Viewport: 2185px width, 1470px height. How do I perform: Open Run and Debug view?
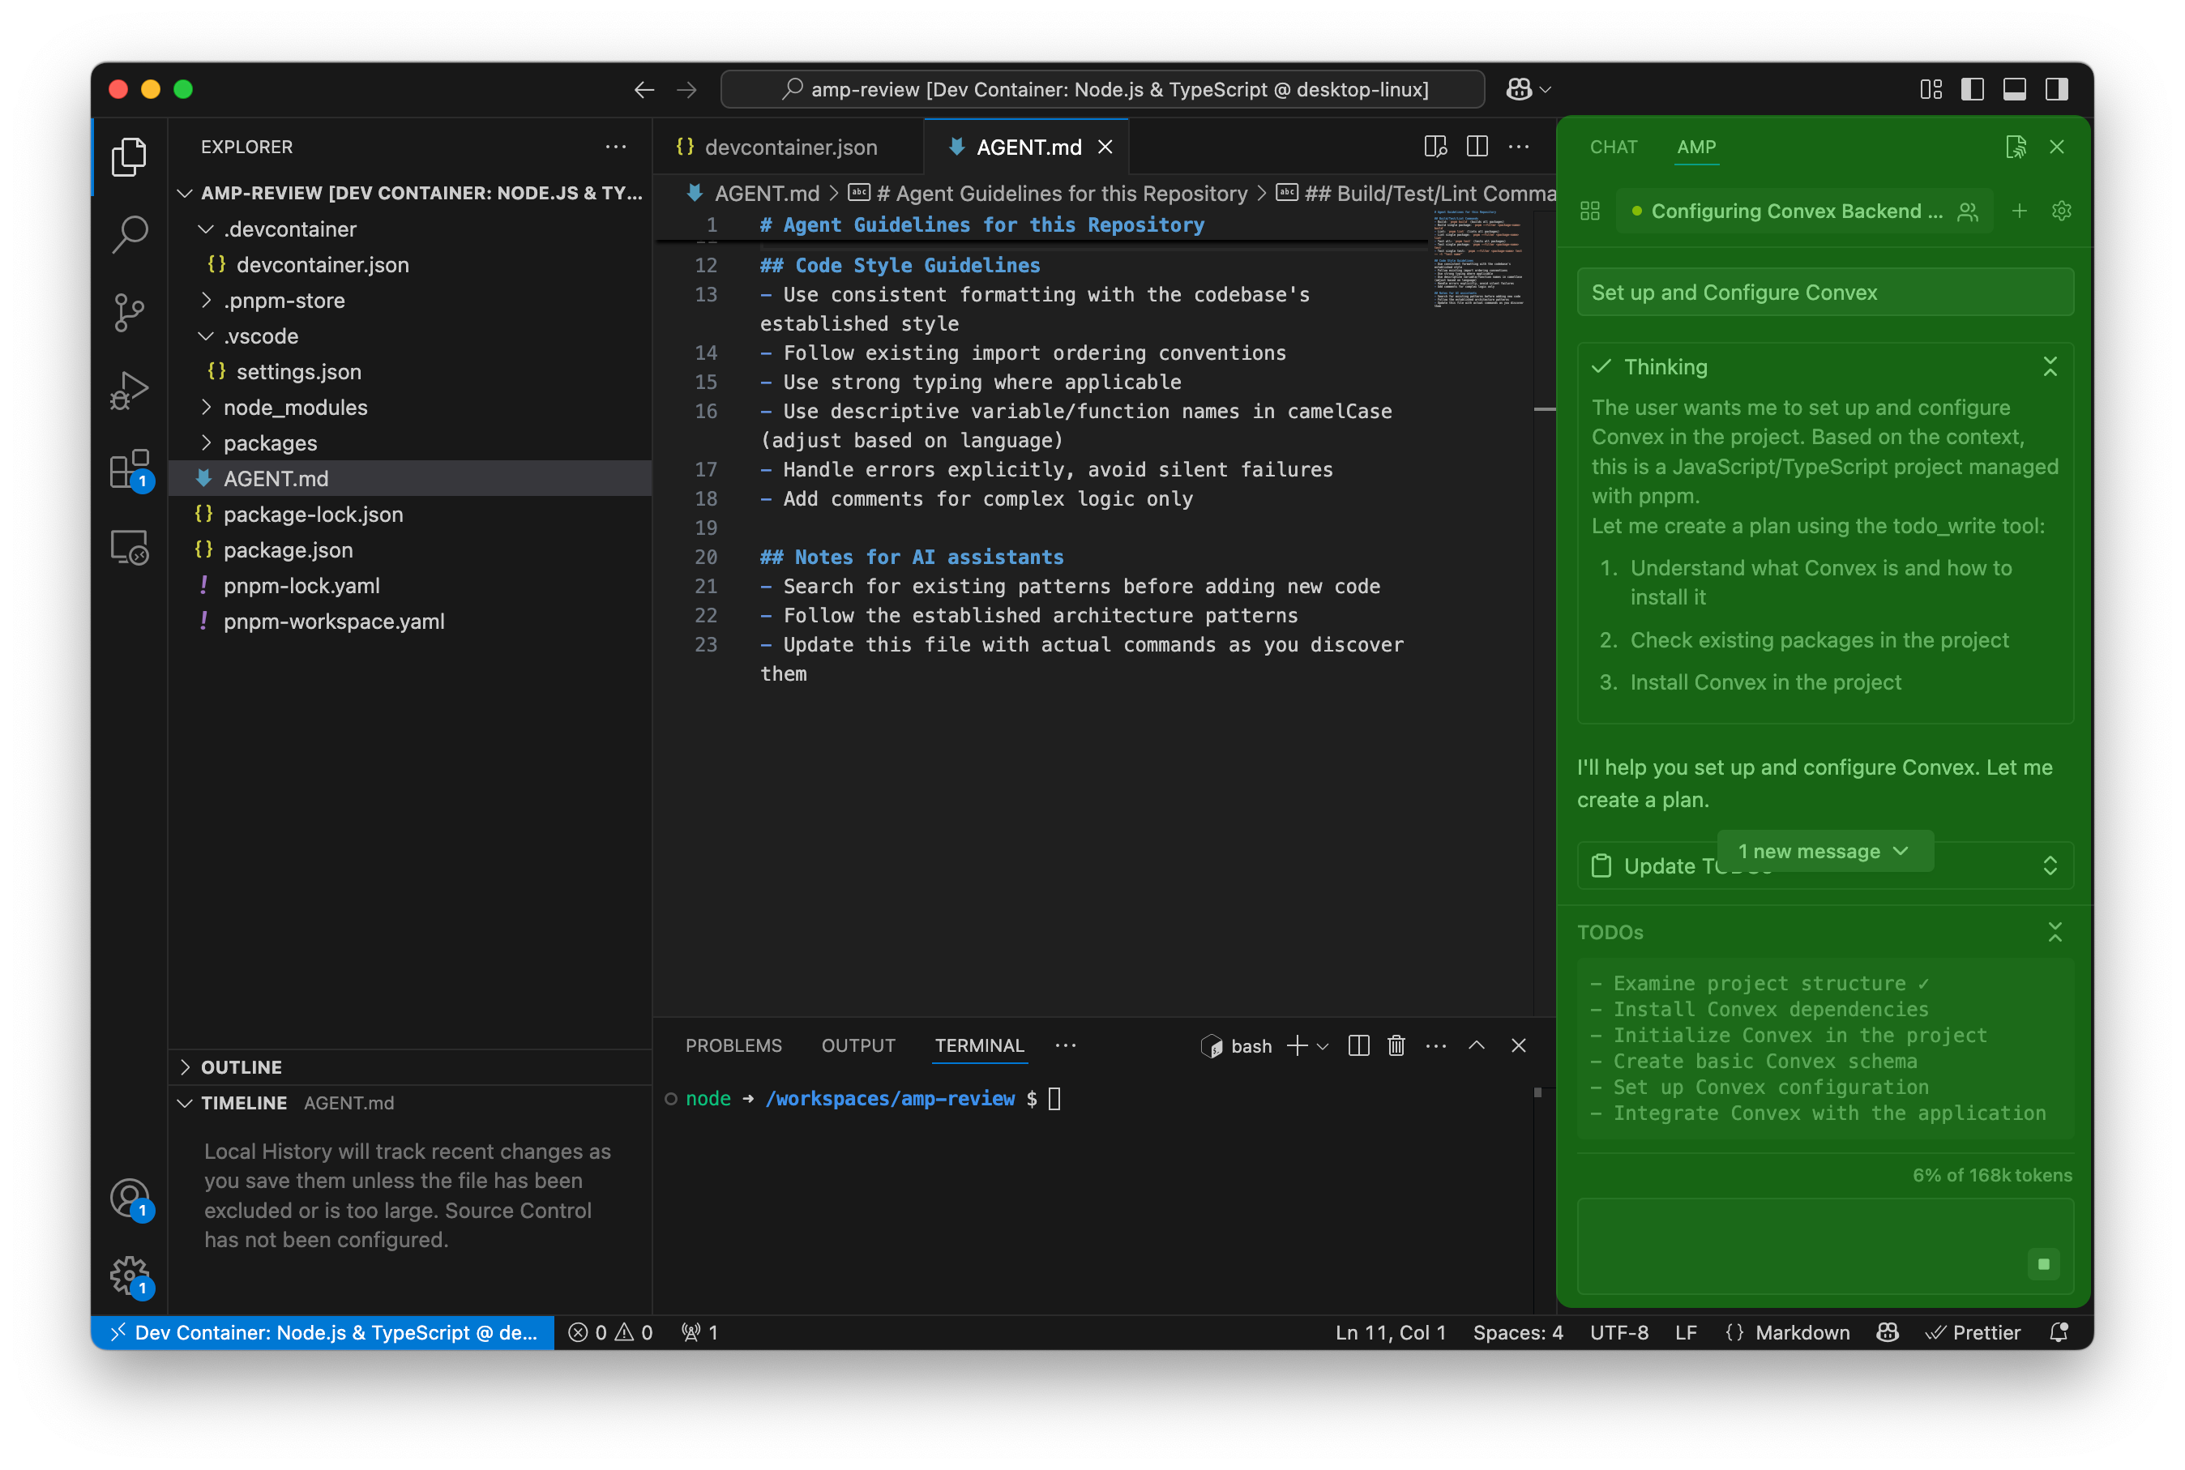pyautogui.click(x=130, y=390)
